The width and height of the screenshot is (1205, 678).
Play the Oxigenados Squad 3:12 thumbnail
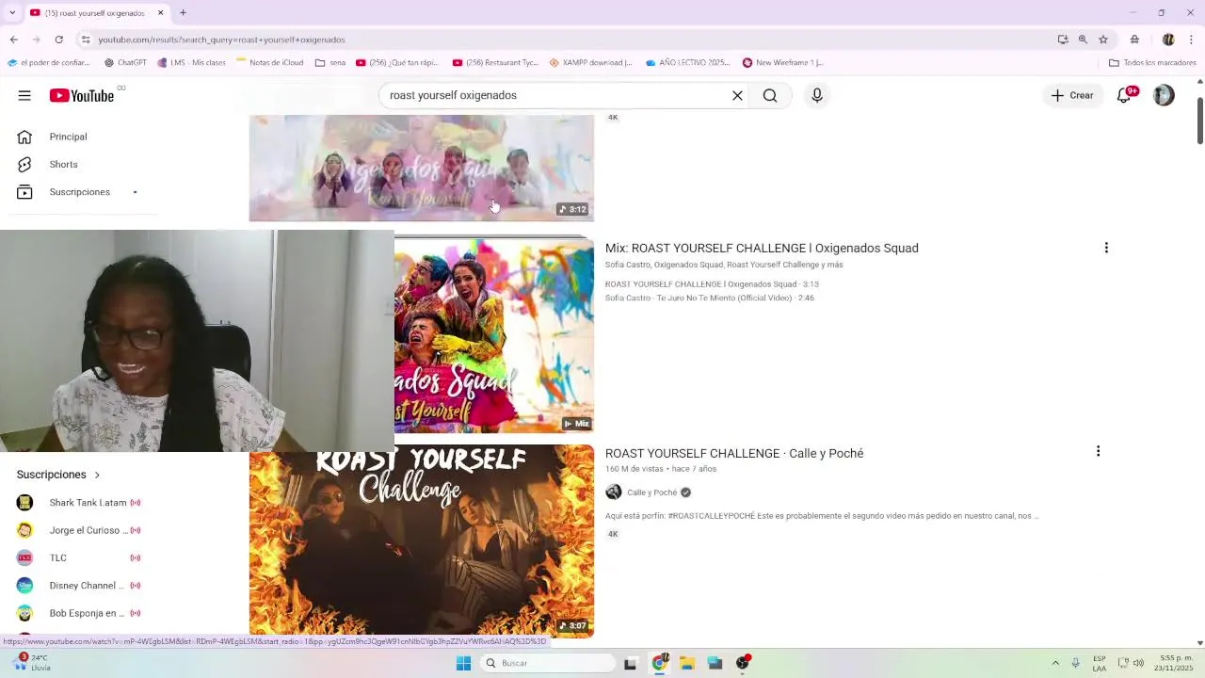point(421,169)
